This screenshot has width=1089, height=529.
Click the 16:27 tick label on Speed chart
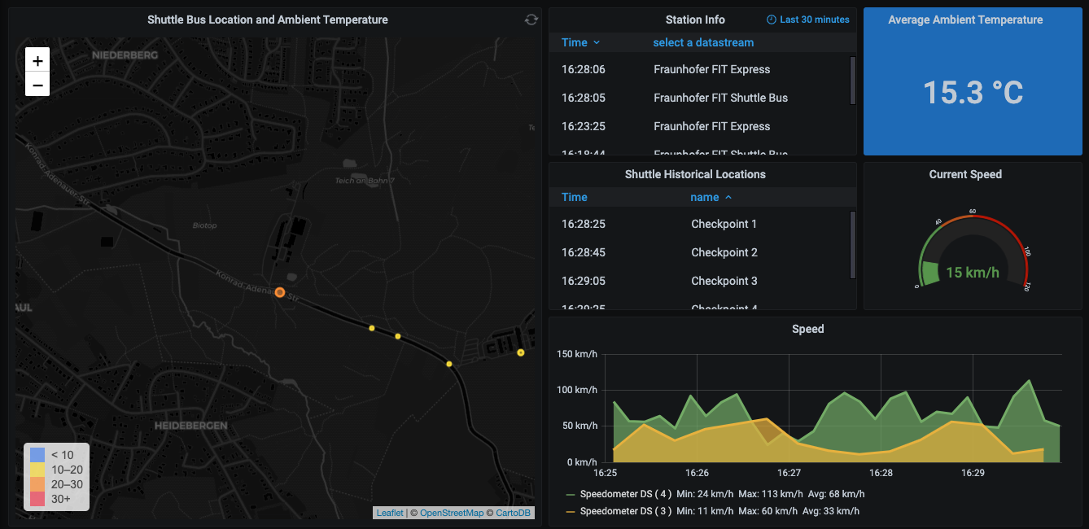(x=789, y=472)
